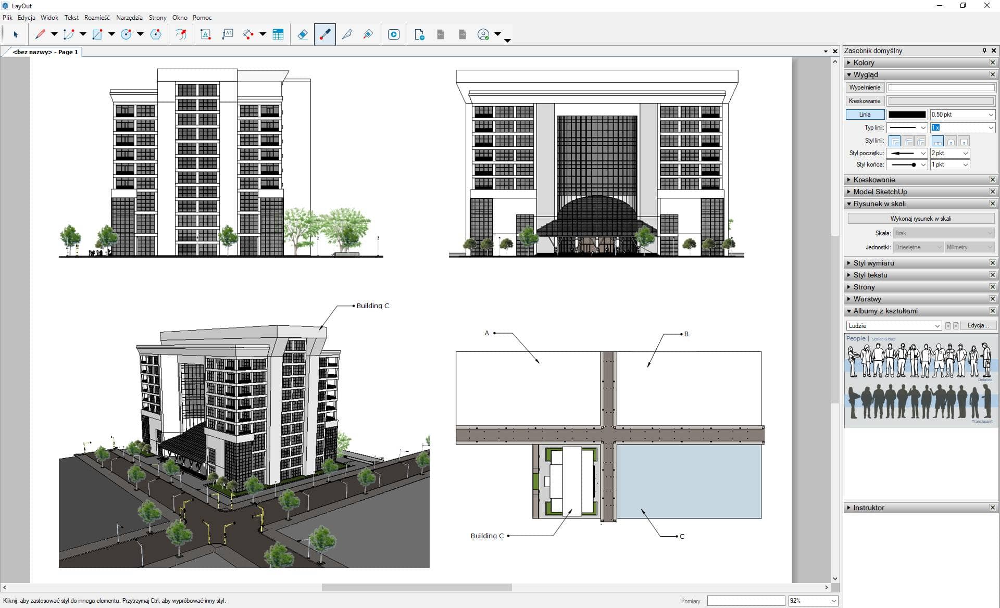Viewport: 1000px width, 608px height.
Task: Click the Wykonaj rysunek w skali button
Action: [921, 219]
